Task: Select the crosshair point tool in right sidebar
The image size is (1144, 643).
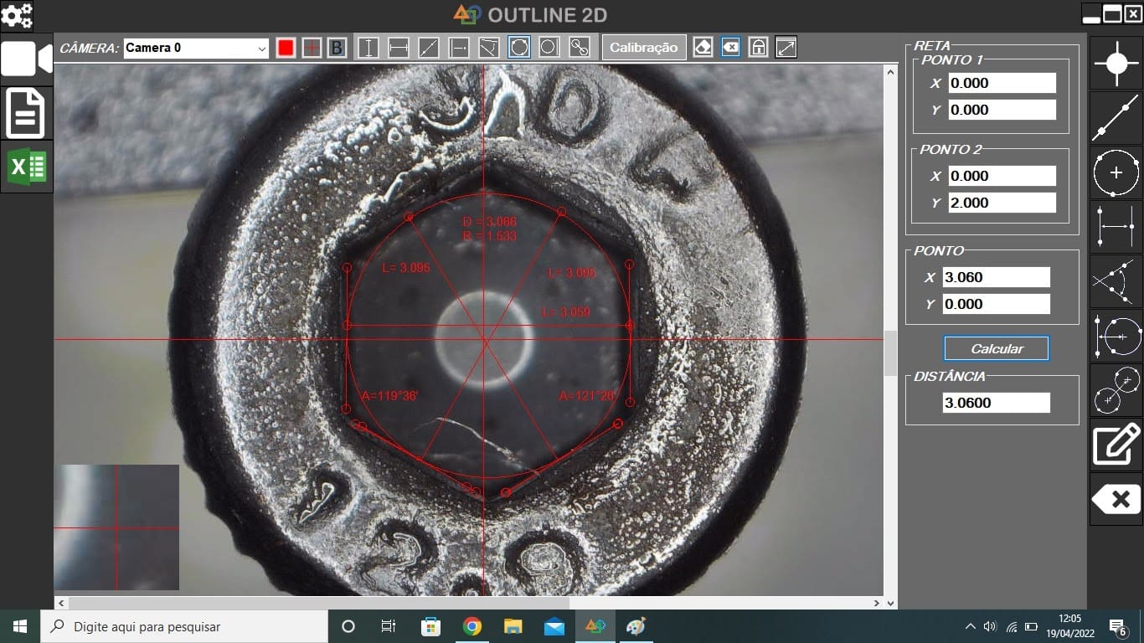Action: coord(1116,64)
